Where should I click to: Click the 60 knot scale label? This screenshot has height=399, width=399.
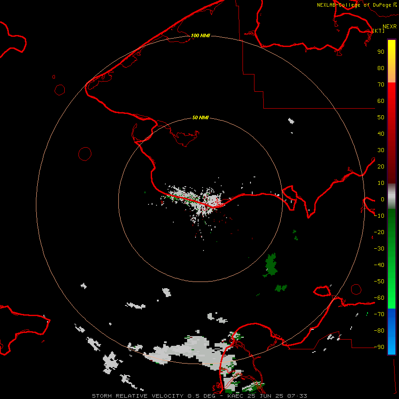381,101
